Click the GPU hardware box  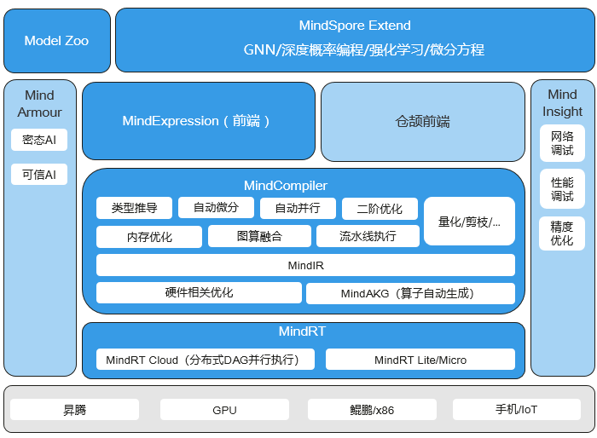tap(224, 410)
